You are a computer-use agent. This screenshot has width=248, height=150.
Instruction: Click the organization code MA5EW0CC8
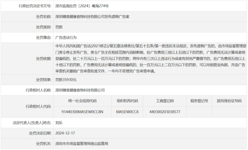127,112
